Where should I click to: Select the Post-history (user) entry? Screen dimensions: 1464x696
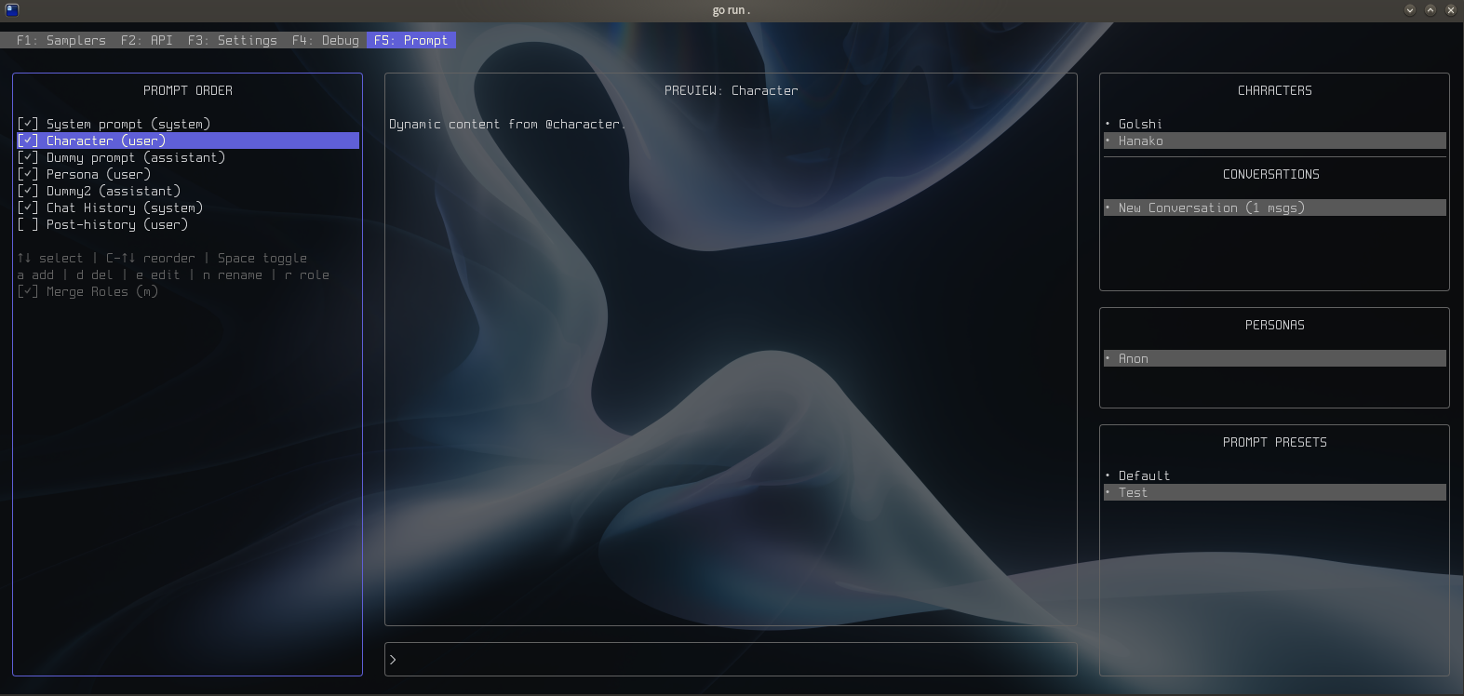coord(188,224)
